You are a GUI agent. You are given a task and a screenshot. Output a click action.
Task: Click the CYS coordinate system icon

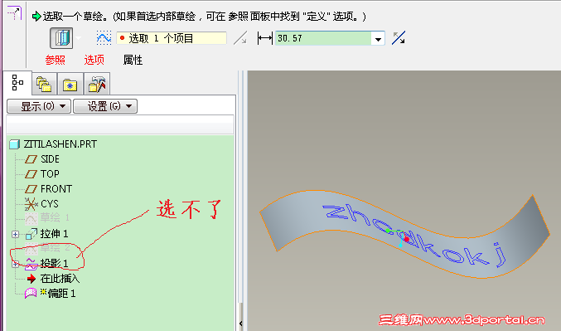click(31, 204)
